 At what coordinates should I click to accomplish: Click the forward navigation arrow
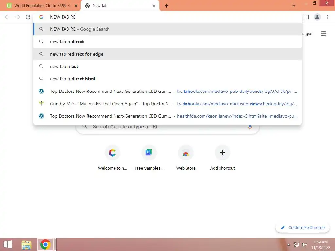[18, 17]
